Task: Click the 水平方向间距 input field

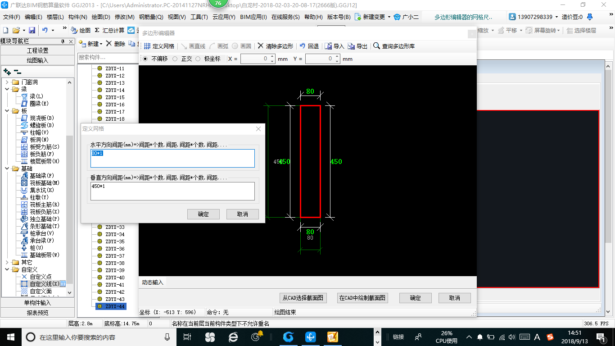Action: tap(172, 158)
